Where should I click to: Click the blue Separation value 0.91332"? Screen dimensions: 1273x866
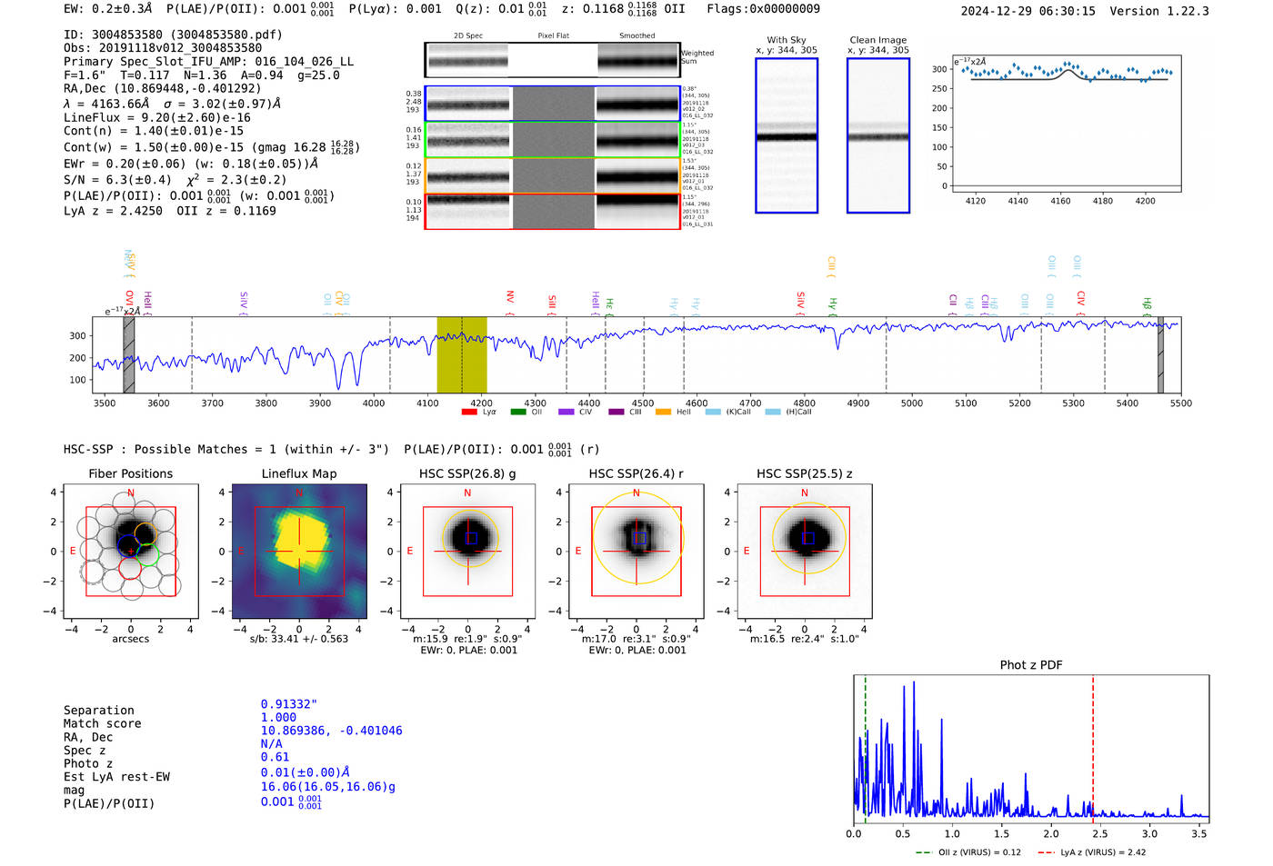pos(289,704)
